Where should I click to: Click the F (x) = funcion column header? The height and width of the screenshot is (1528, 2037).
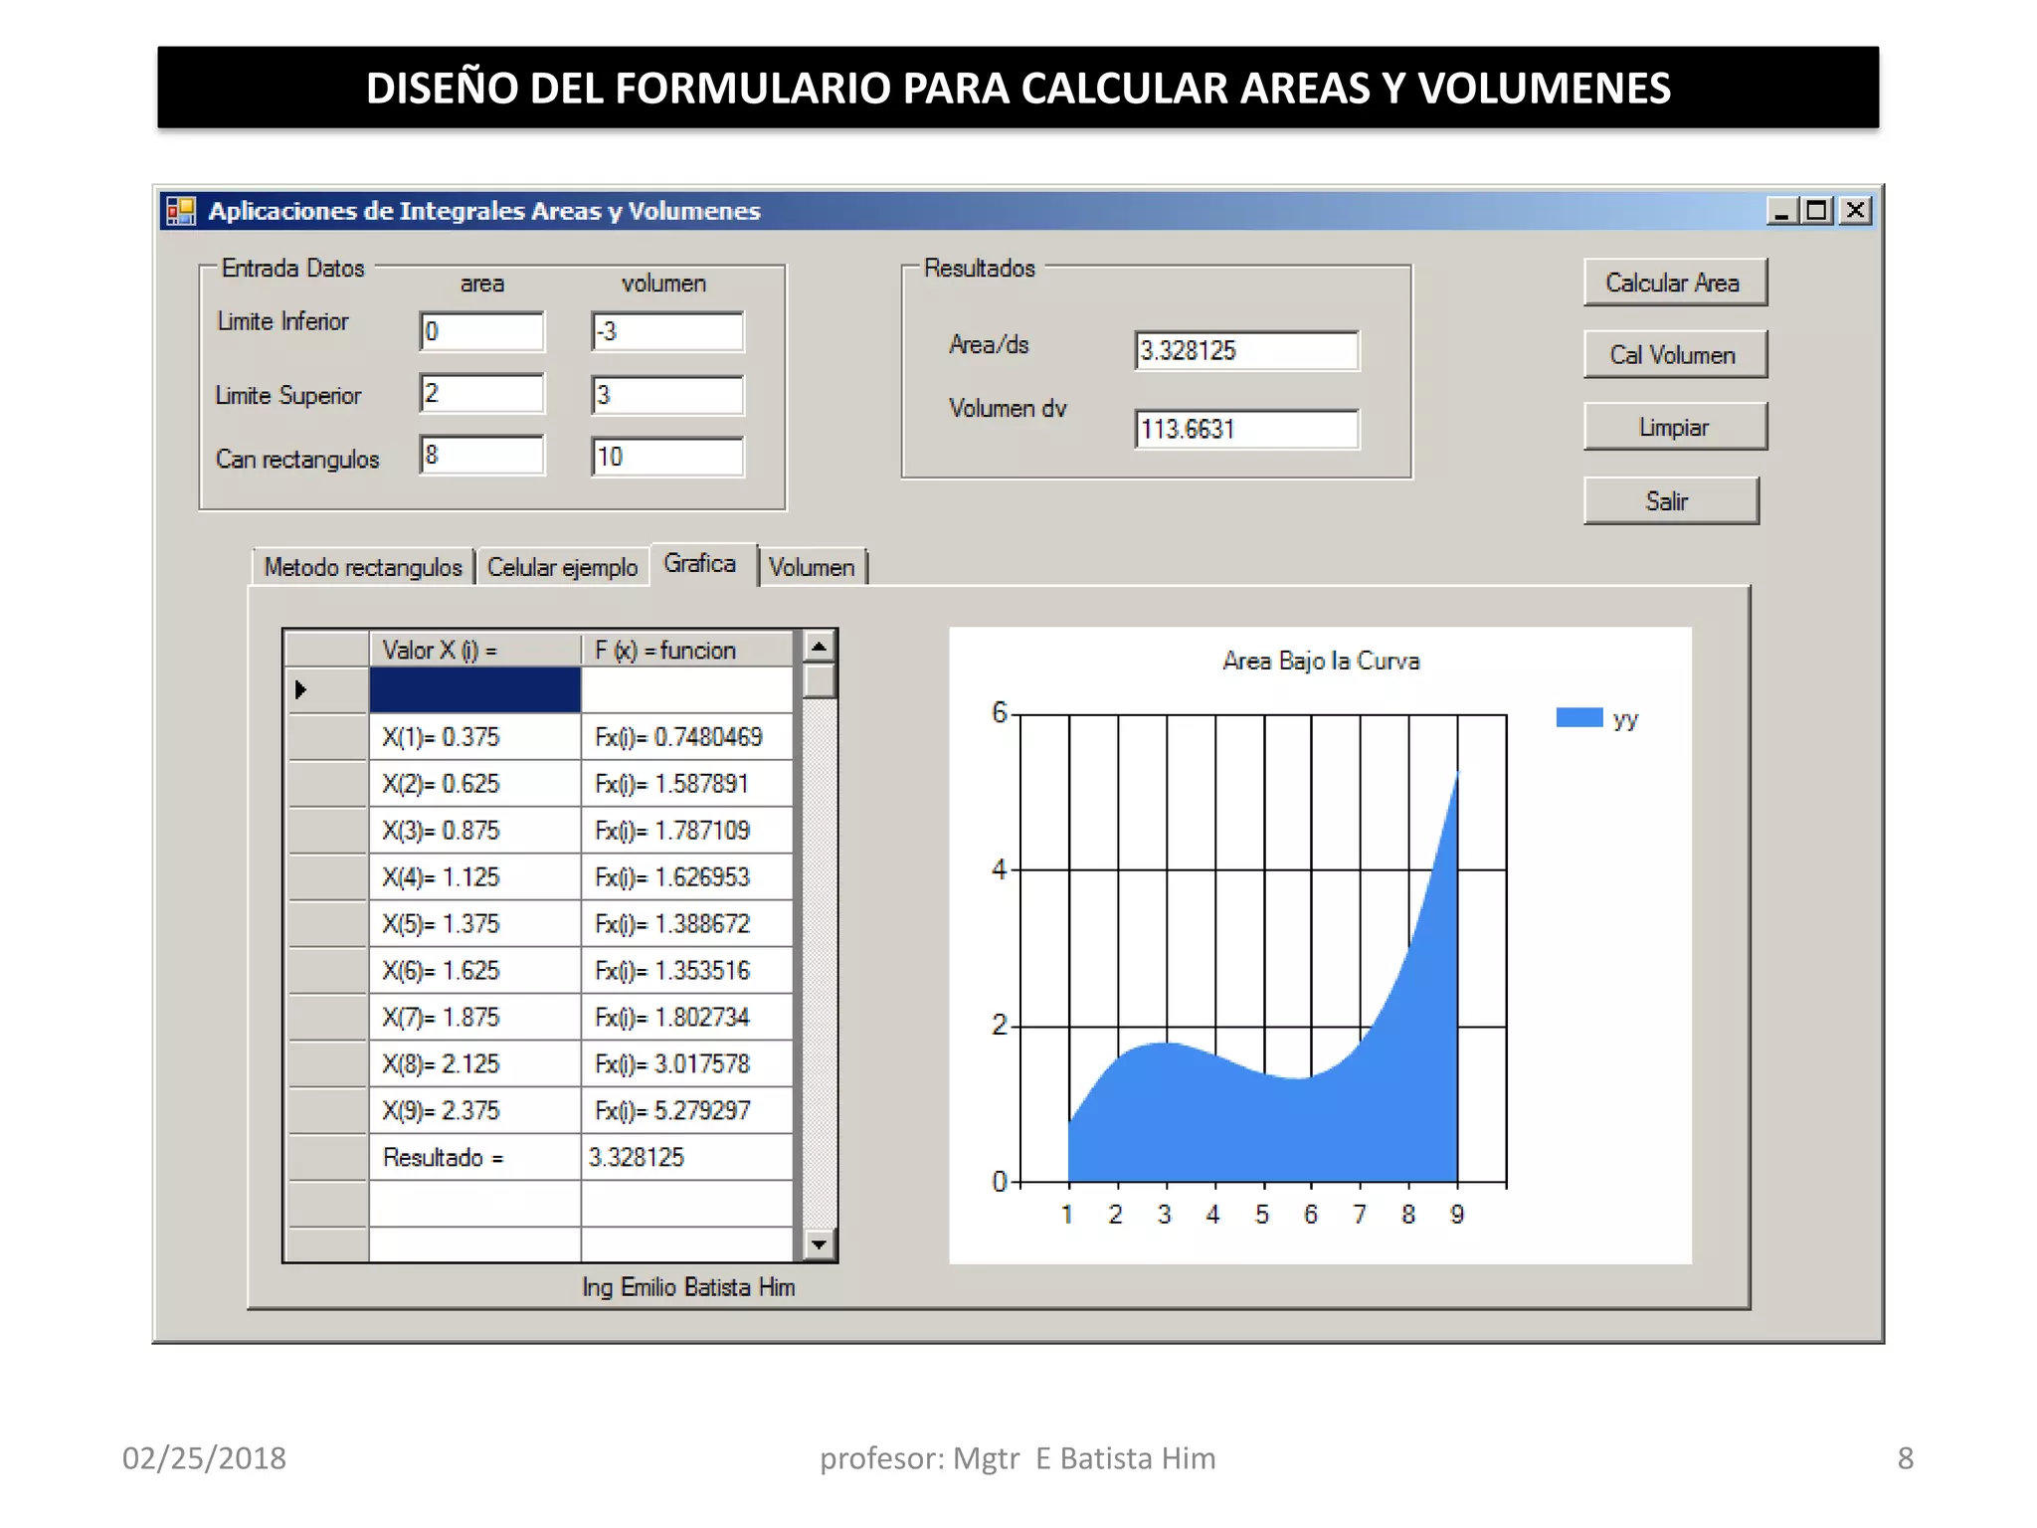(686, 650)
